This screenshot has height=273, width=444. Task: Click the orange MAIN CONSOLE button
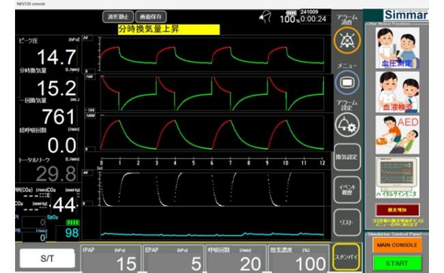point(402,244)
